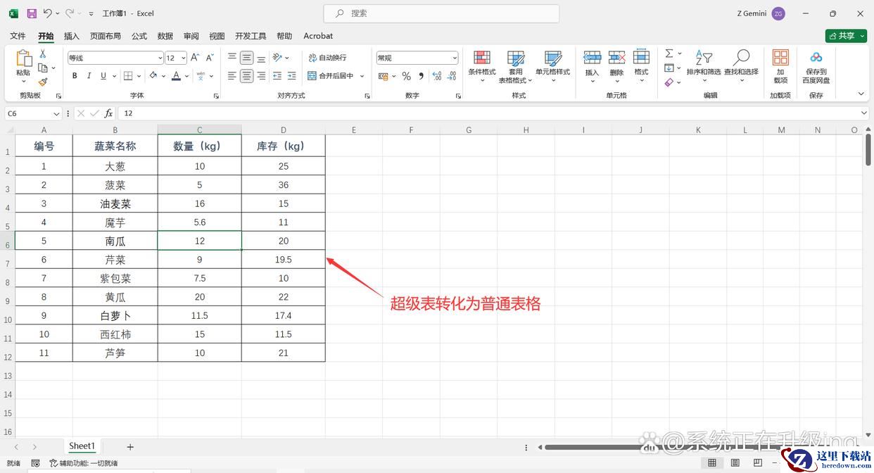
Task: Expand the Name Box dropdown arrow
Action: coord(56,113)
